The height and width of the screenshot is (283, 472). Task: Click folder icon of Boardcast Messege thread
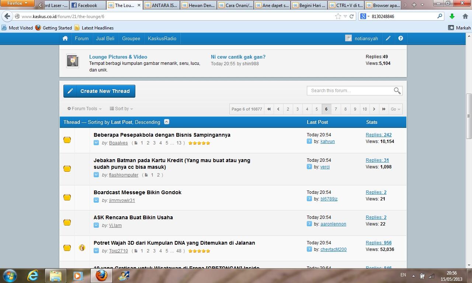67,197
